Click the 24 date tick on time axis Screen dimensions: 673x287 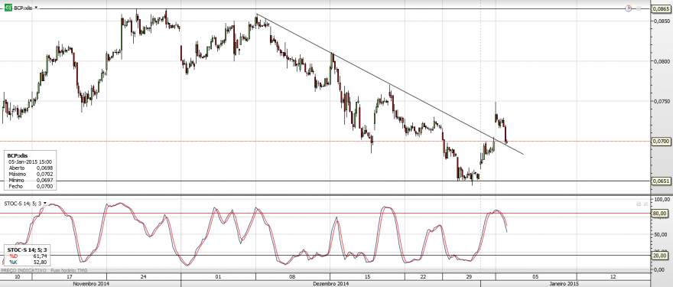coord(143,276)
